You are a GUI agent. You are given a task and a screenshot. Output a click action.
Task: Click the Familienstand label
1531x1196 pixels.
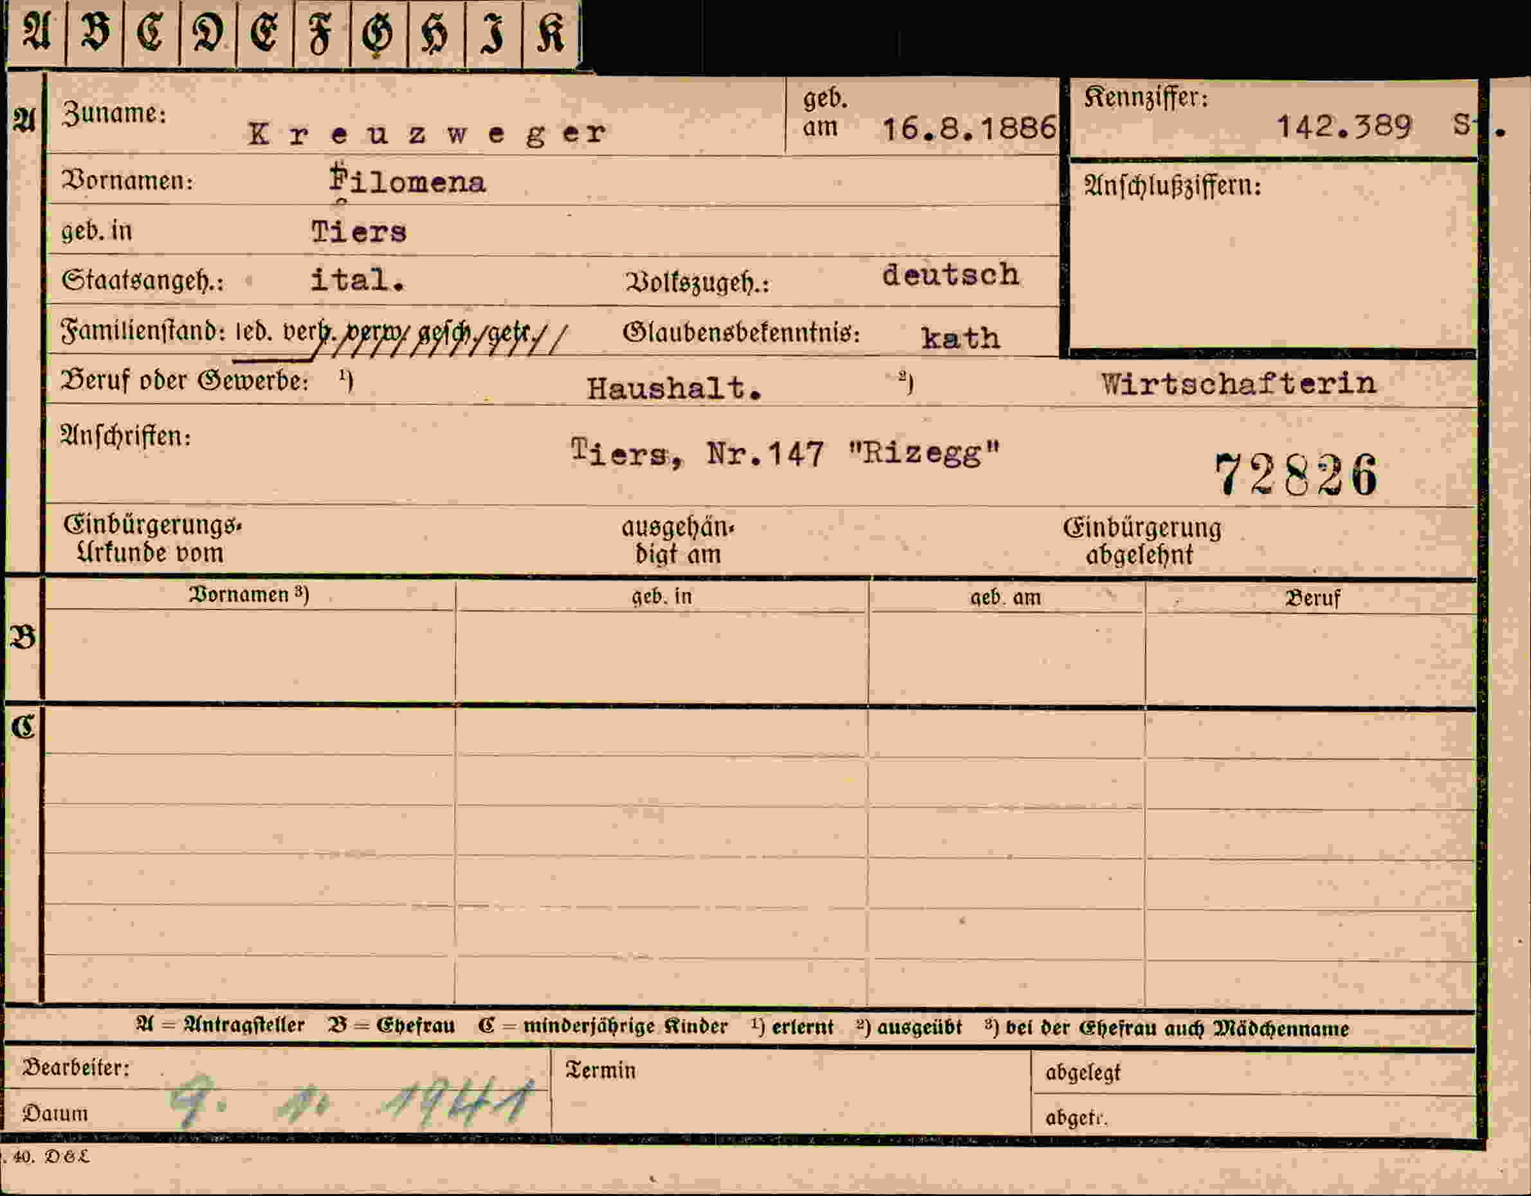pyautogui.click(x=143, y=330)
